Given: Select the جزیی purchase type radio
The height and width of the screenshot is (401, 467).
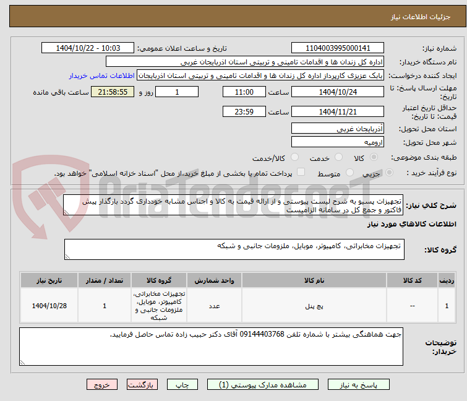Looking at the screenshot, I should [x=389, y=173].
